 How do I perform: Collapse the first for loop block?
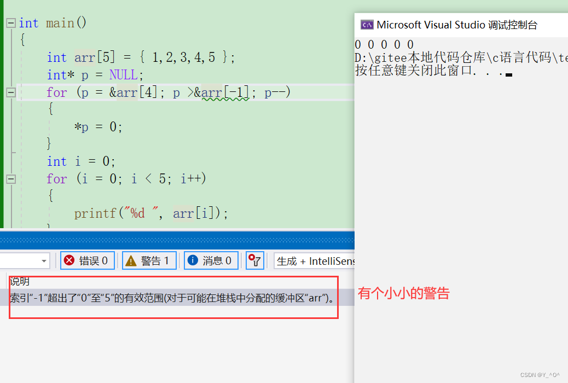coord(11,92)
